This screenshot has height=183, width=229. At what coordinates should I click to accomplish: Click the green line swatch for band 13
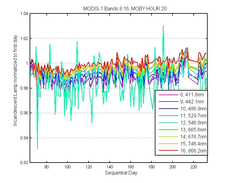169,130
